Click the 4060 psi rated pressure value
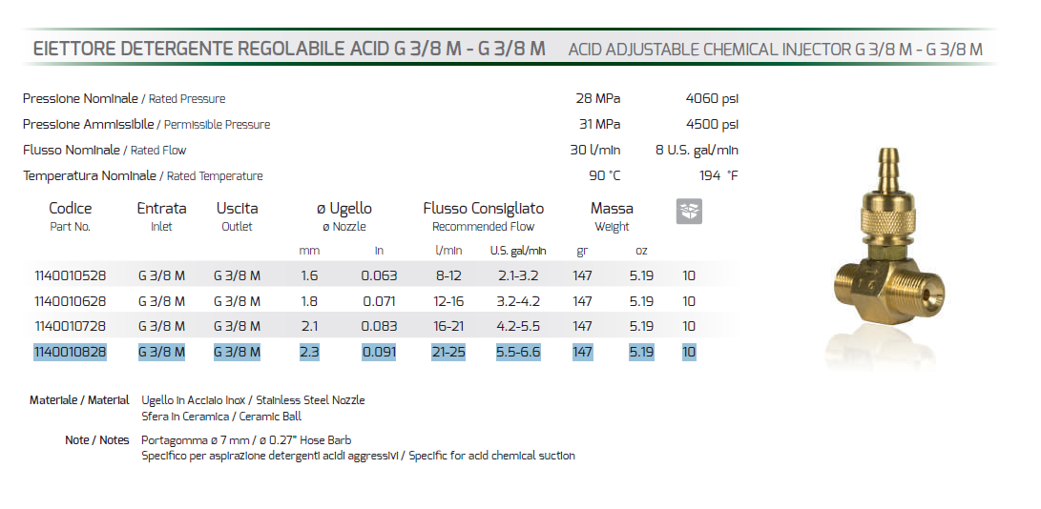Screen dimensions: 1041x509 click(x=712, y=98)
